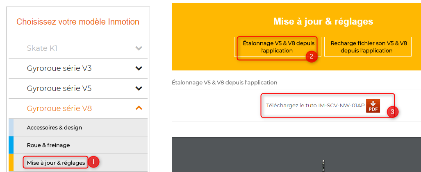Open Téléchargez le tuto IM-SCV-NW-01AP link
This screenshot has width=421, height=172.
(315, 106)
